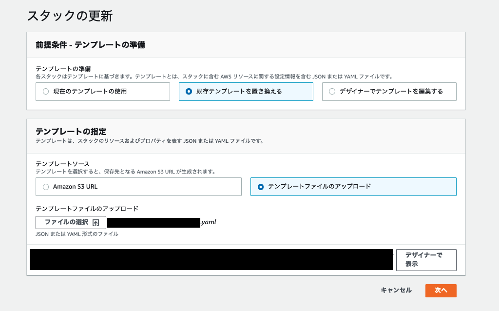This screenshot has width=499, height=311.
Task: Choose テンプレートファイルのアップロード source option
Action: click(353, 187)
